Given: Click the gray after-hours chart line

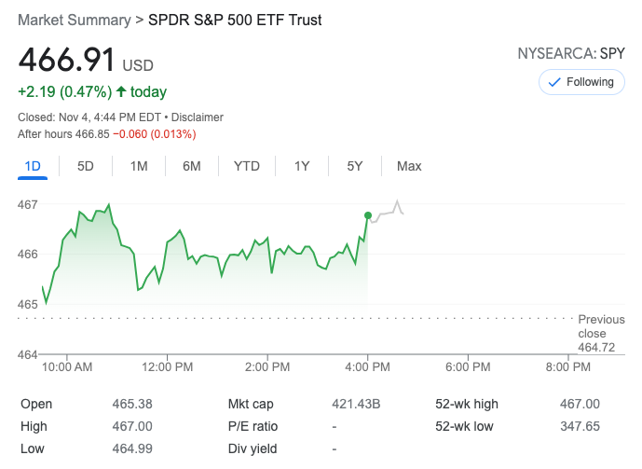Looking at the screenshot, I should tap(386, 214).
